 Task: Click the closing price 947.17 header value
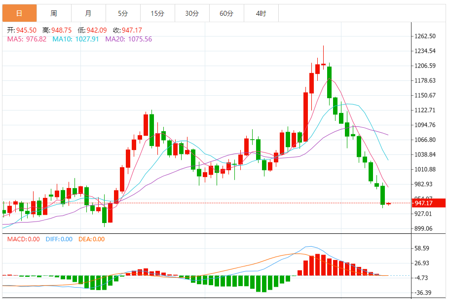[x=132, y=30]
